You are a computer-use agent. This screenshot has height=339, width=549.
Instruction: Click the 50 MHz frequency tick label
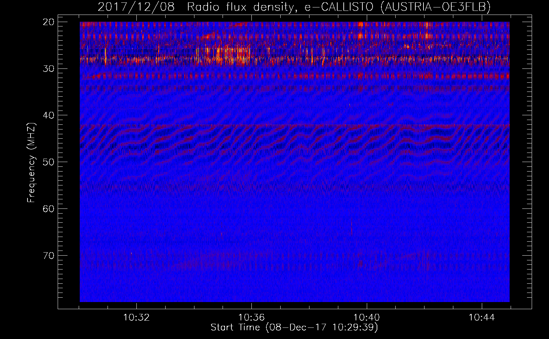[49, 162]
